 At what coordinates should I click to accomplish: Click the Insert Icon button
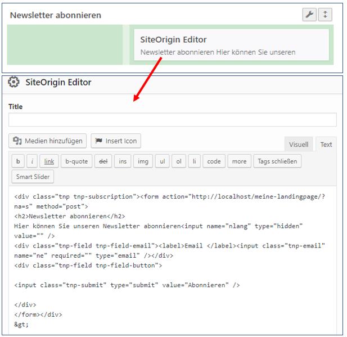(x=116, y=141)
